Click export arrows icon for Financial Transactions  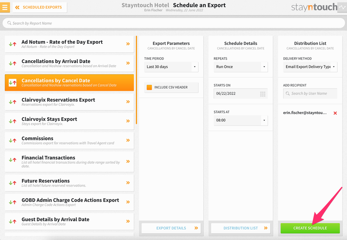[12, 159]
